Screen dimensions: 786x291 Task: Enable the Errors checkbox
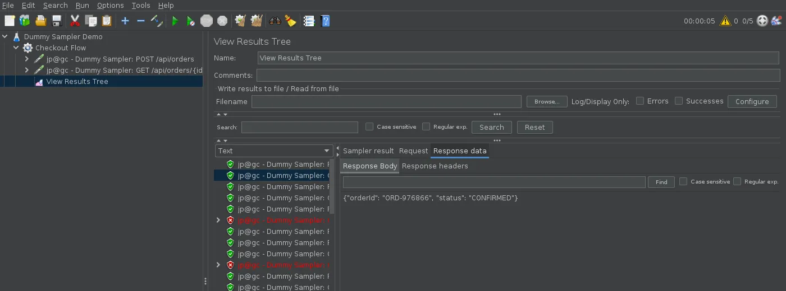click(639, 101)
